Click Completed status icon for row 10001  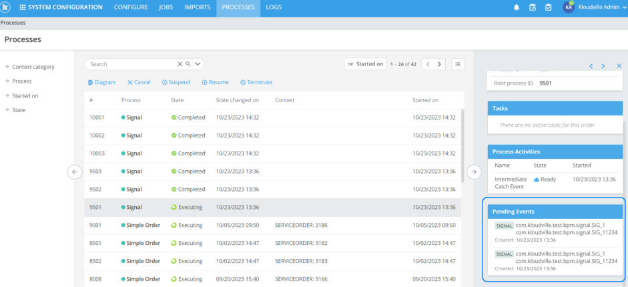tap(174, 117)
